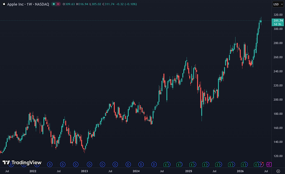Click the current price label 311.74
This screenshot has height=174, width=285.
point(278,22)
